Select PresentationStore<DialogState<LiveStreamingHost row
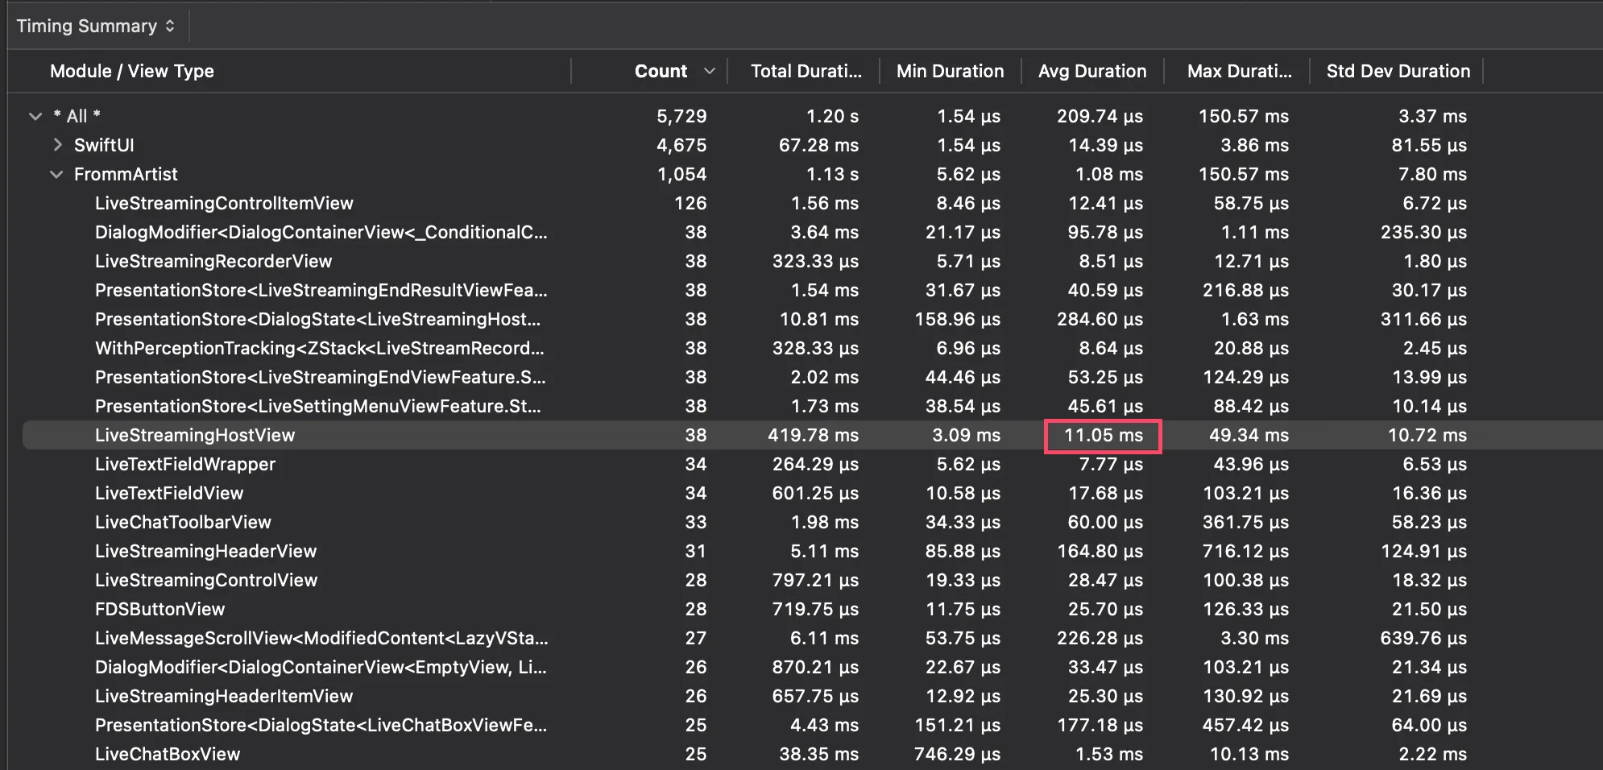Screen dimensions: 1603x770 [x=812, y=319]
